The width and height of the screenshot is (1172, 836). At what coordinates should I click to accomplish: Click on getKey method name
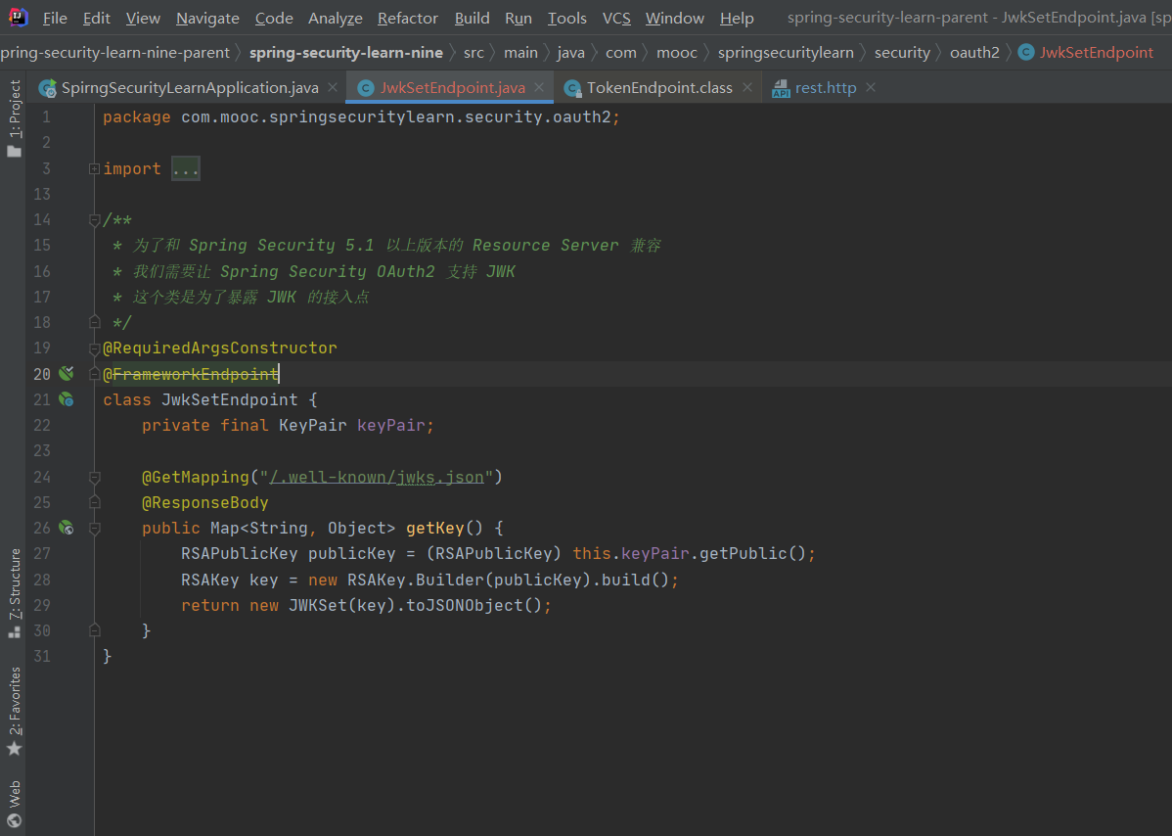coord(435,528)
